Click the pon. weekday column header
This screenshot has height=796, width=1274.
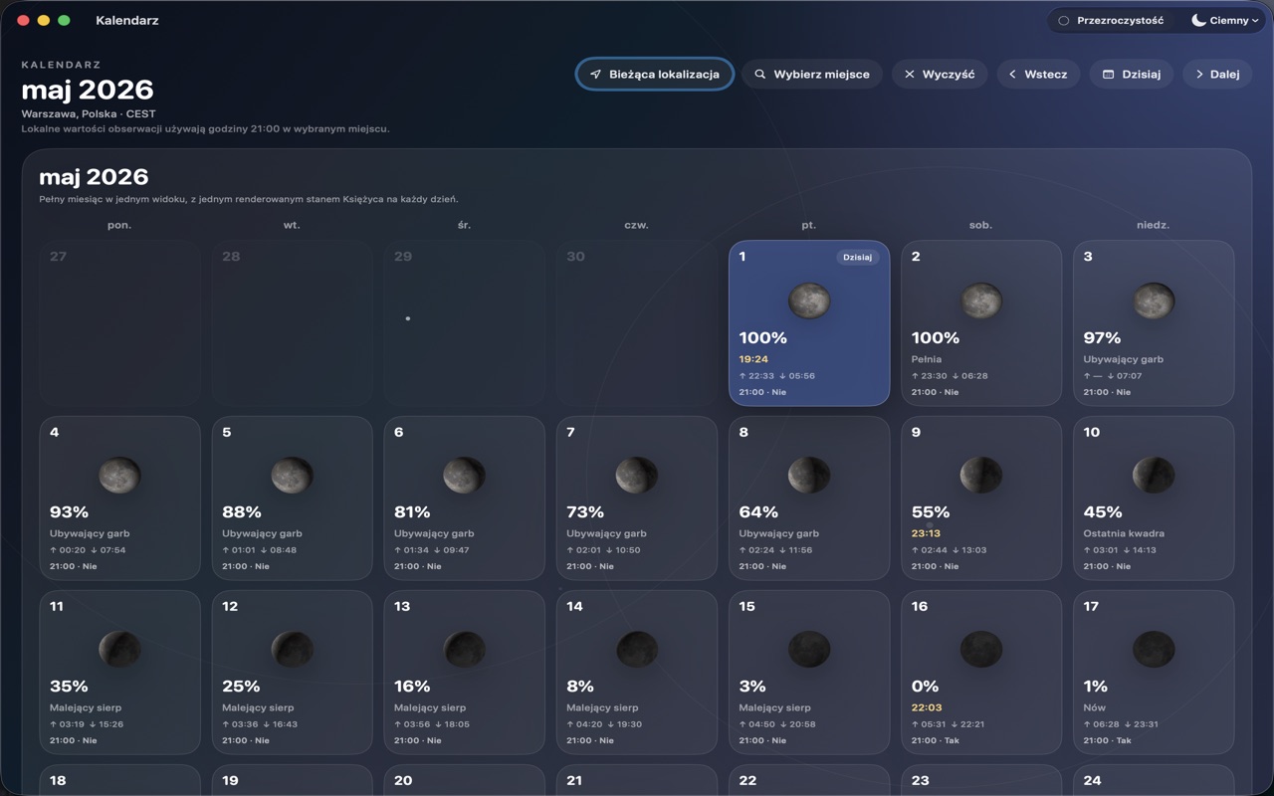tap(119, 225)
